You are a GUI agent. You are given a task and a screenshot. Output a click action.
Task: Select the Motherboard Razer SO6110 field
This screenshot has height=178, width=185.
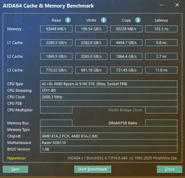pos(109,143)
